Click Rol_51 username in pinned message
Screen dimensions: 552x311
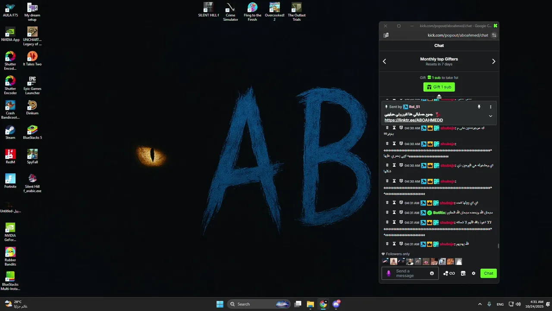pyautogui.click(x=414, y=107)
